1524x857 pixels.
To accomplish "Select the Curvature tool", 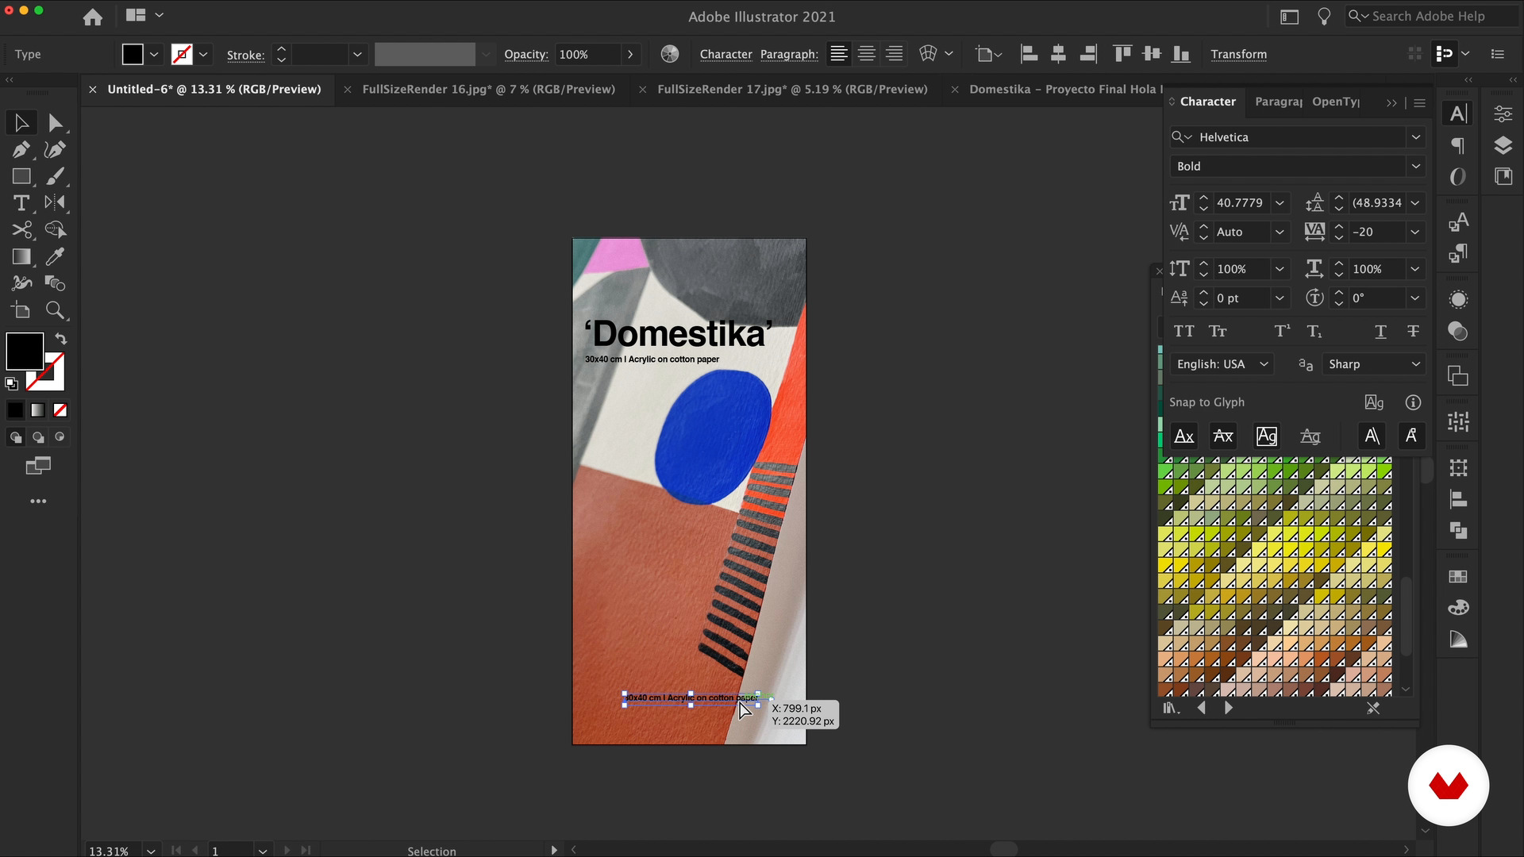I will [x=55, y=149].
